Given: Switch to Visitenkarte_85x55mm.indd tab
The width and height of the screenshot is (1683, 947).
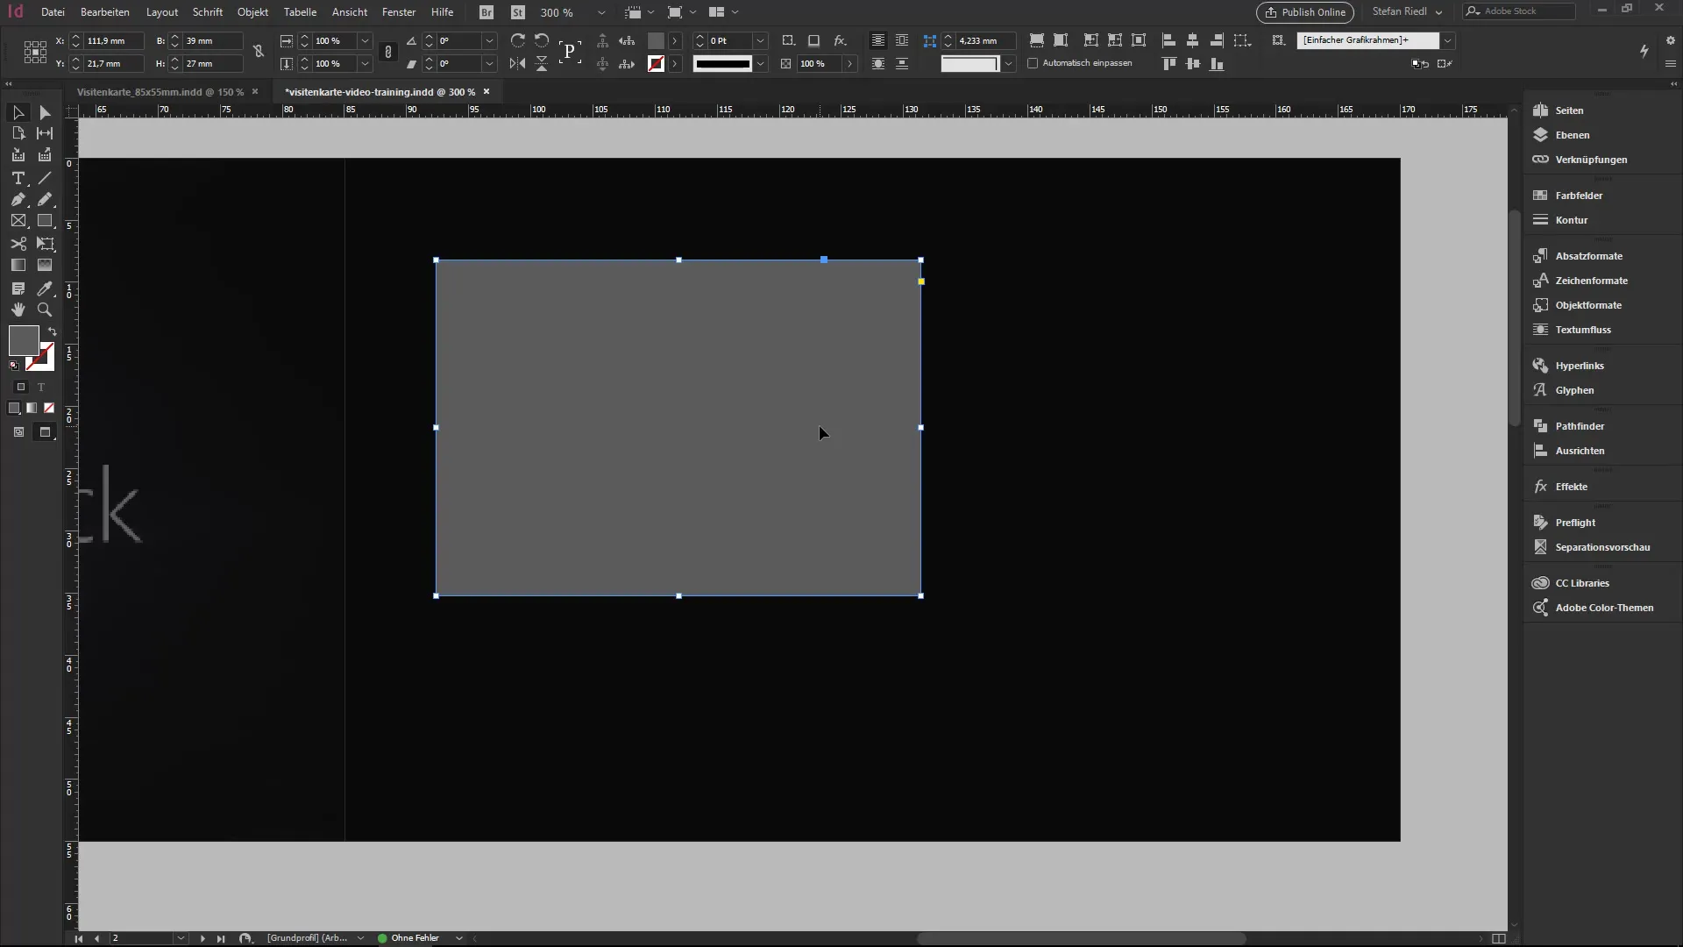Looking at the screenshot, I should (160, 91).
